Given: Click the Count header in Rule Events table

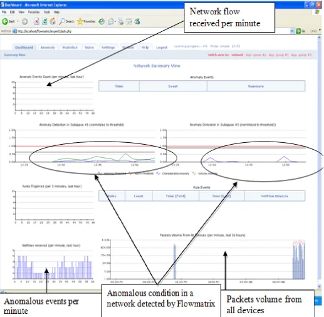Looking at the screenshot, I should [x=138, y=196].
